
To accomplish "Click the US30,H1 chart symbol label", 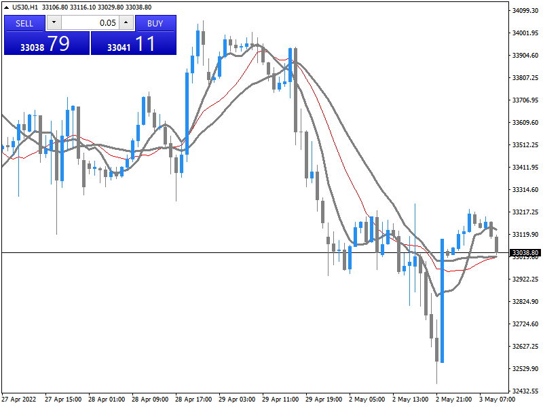I will click(25, 7).
